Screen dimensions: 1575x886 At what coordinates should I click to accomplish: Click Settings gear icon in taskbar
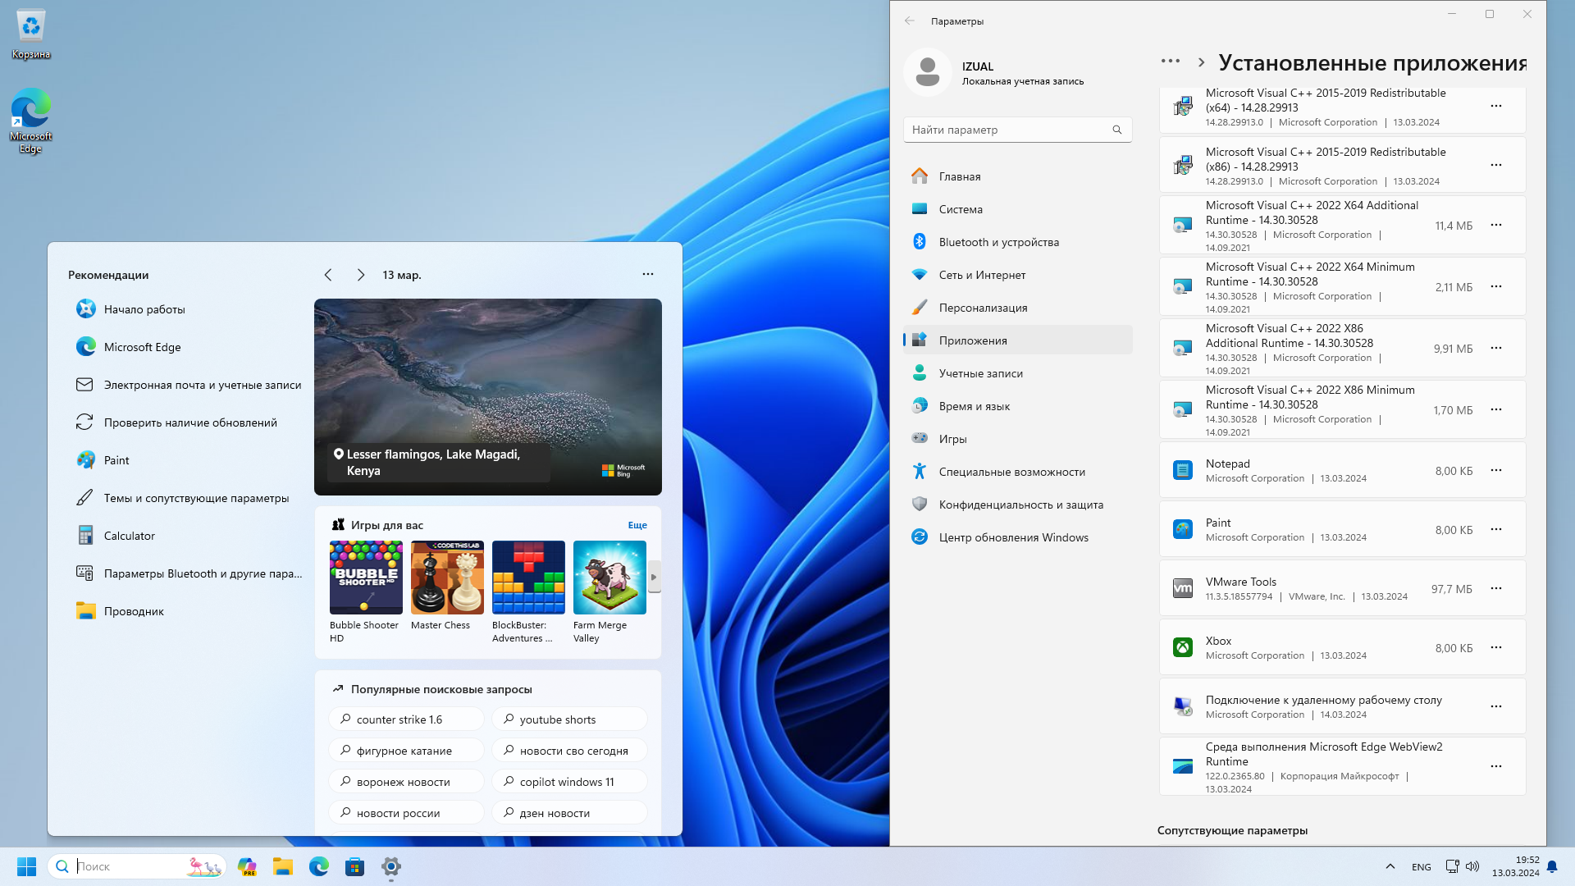391,866
